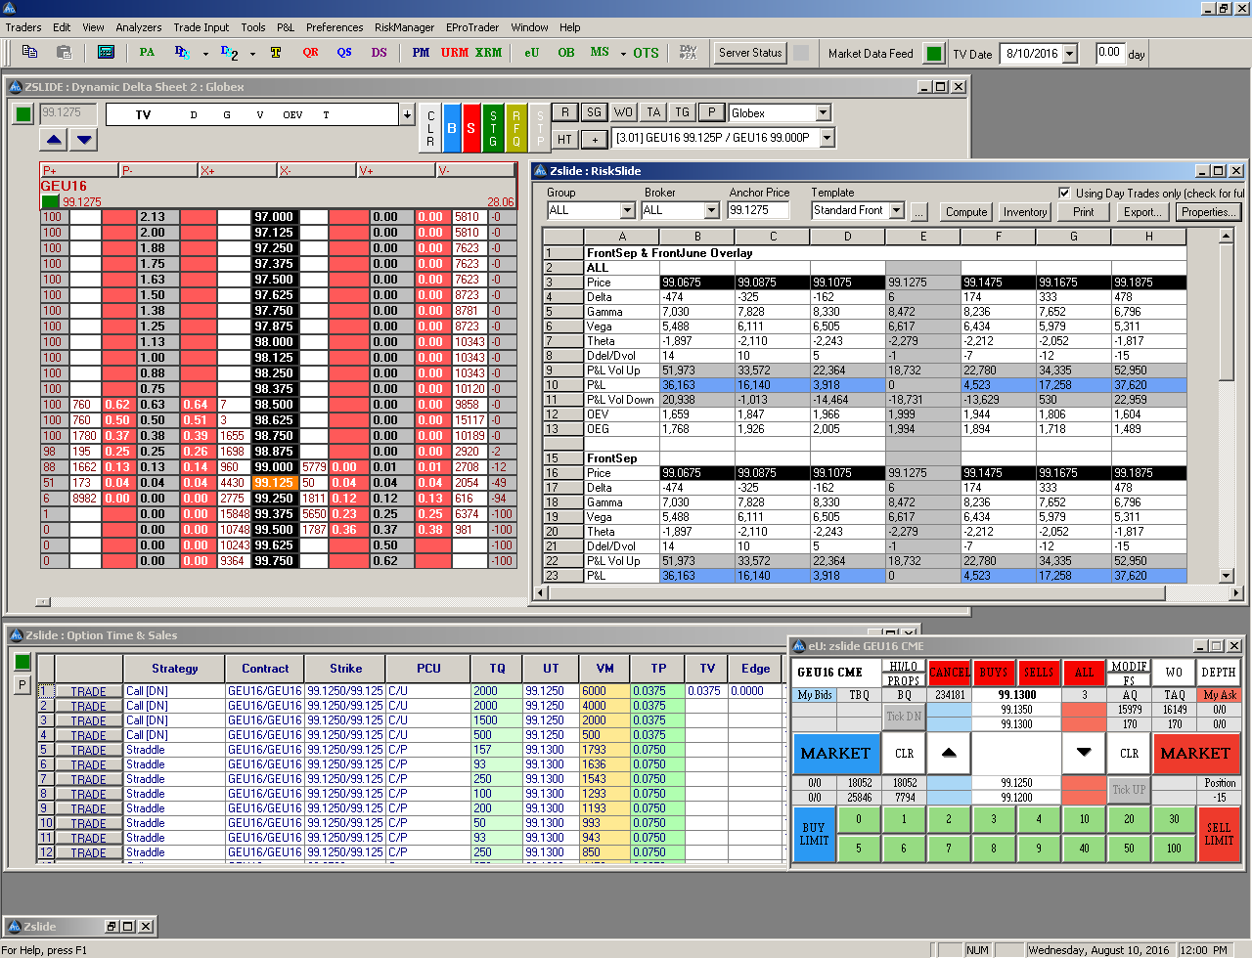Open the Broker ALL dropdown
The image size is (1252, 958).
tap(711, 210)
